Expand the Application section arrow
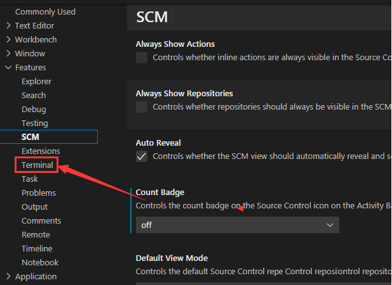 click(8, 277)
